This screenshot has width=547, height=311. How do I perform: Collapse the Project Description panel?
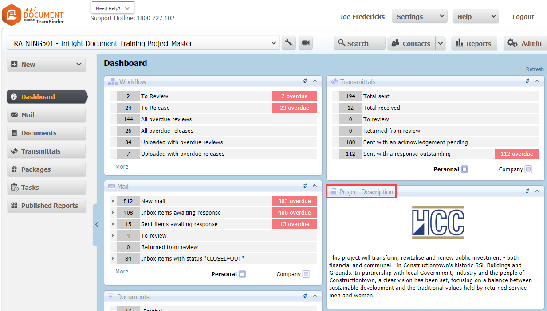click(x=537, y=191)
